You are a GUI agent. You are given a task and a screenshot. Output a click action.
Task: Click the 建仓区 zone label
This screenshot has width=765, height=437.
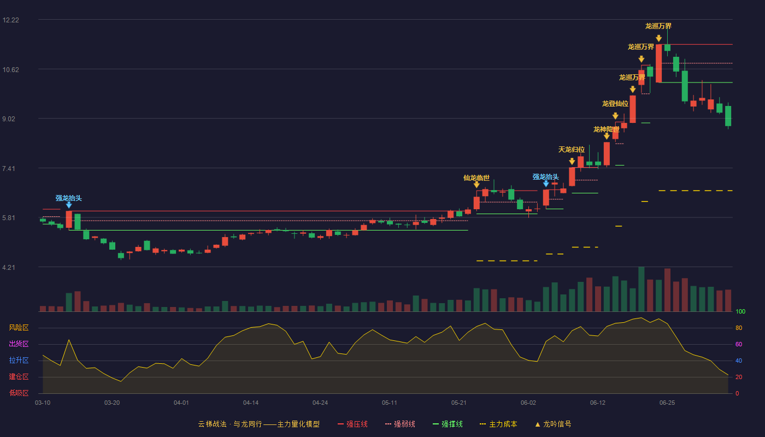click(x=19, y=377)
